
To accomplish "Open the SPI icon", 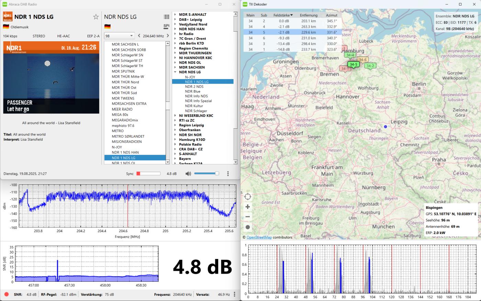I will click(166, 26).
